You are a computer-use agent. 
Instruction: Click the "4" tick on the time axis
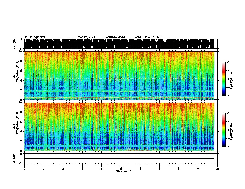102,169
